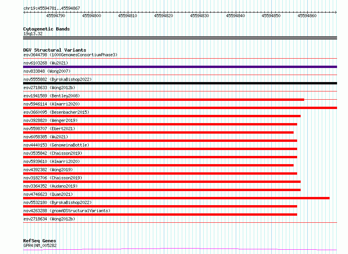Select variant nsv833848 (Wong2007)

[x=47, y=71]
